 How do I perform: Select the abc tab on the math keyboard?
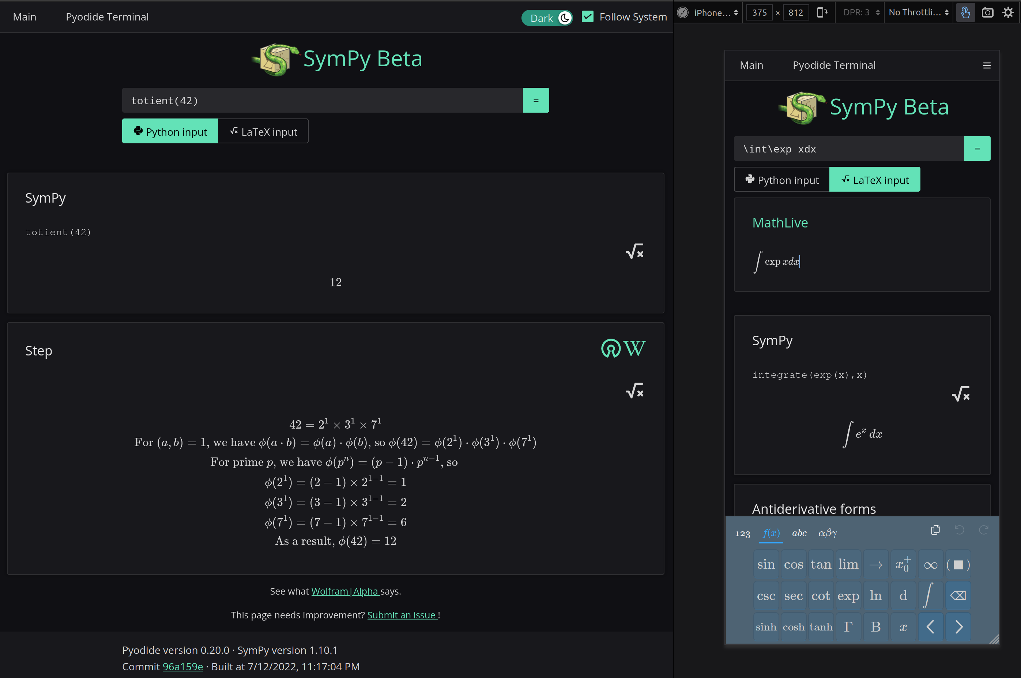pyautogui.click(x=799, y=533)
